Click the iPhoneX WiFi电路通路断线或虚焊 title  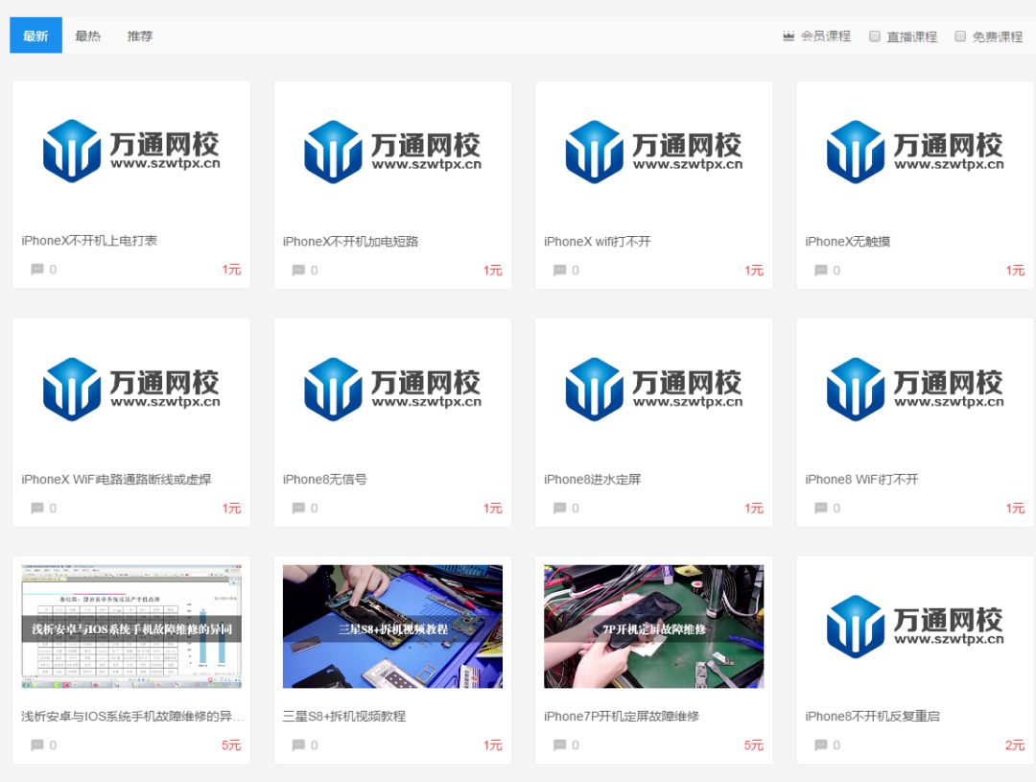[x=116, y=479]
